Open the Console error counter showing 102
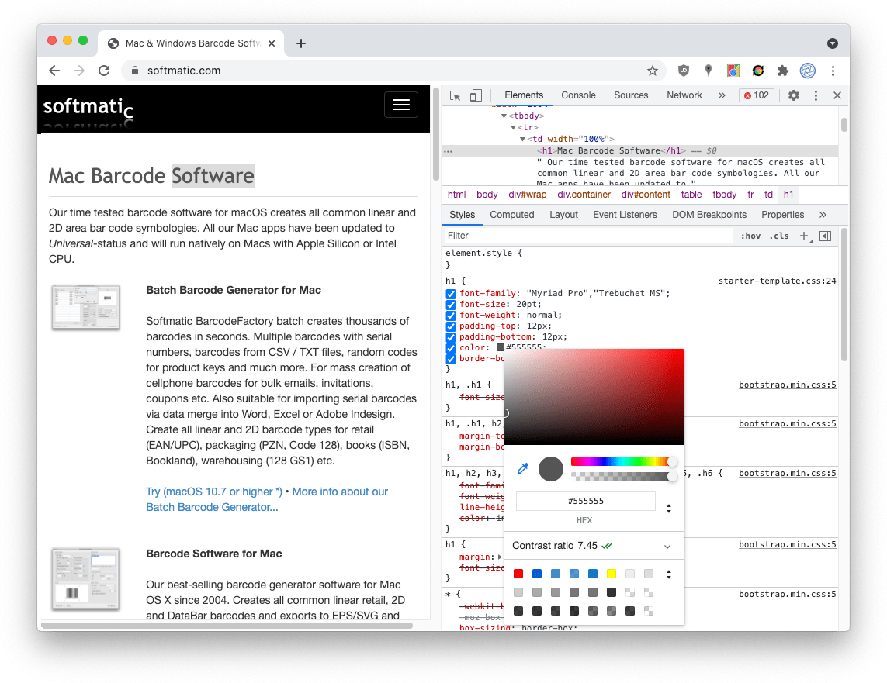This screenshot has height=683, width=887. [x=755, y=95]
